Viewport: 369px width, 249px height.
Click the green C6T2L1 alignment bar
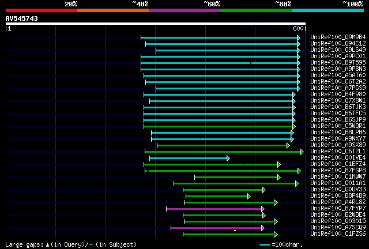[223, 152]
